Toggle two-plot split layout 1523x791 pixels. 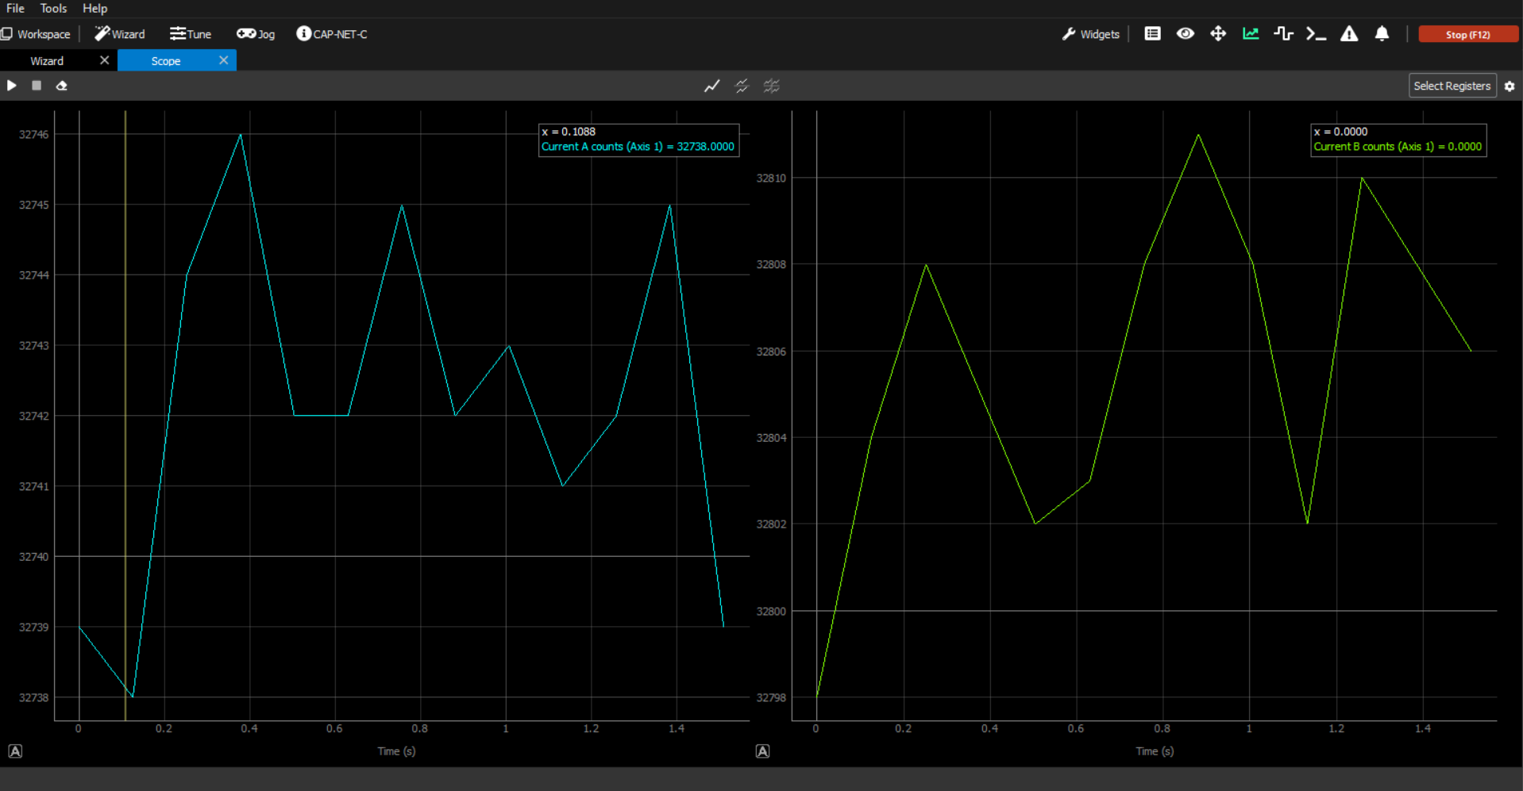(x=742, y=86)
